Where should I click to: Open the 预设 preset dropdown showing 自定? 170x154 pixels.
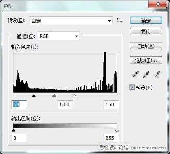71,21
